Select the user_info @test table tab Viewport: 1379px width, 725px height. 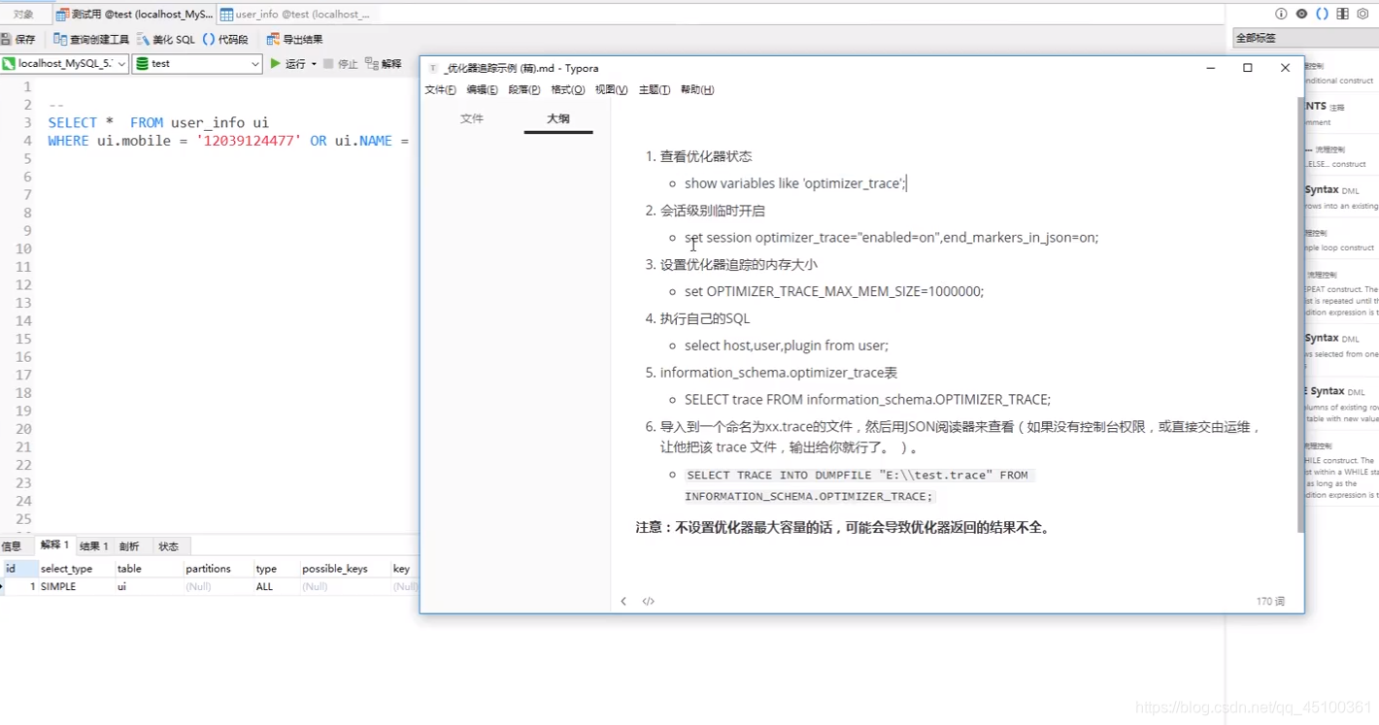tap(295, 14)
